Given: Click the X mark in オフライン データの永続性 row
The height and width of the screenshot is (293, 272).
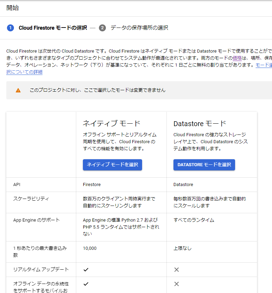Looking at the screenshot, I should (177, 284).
